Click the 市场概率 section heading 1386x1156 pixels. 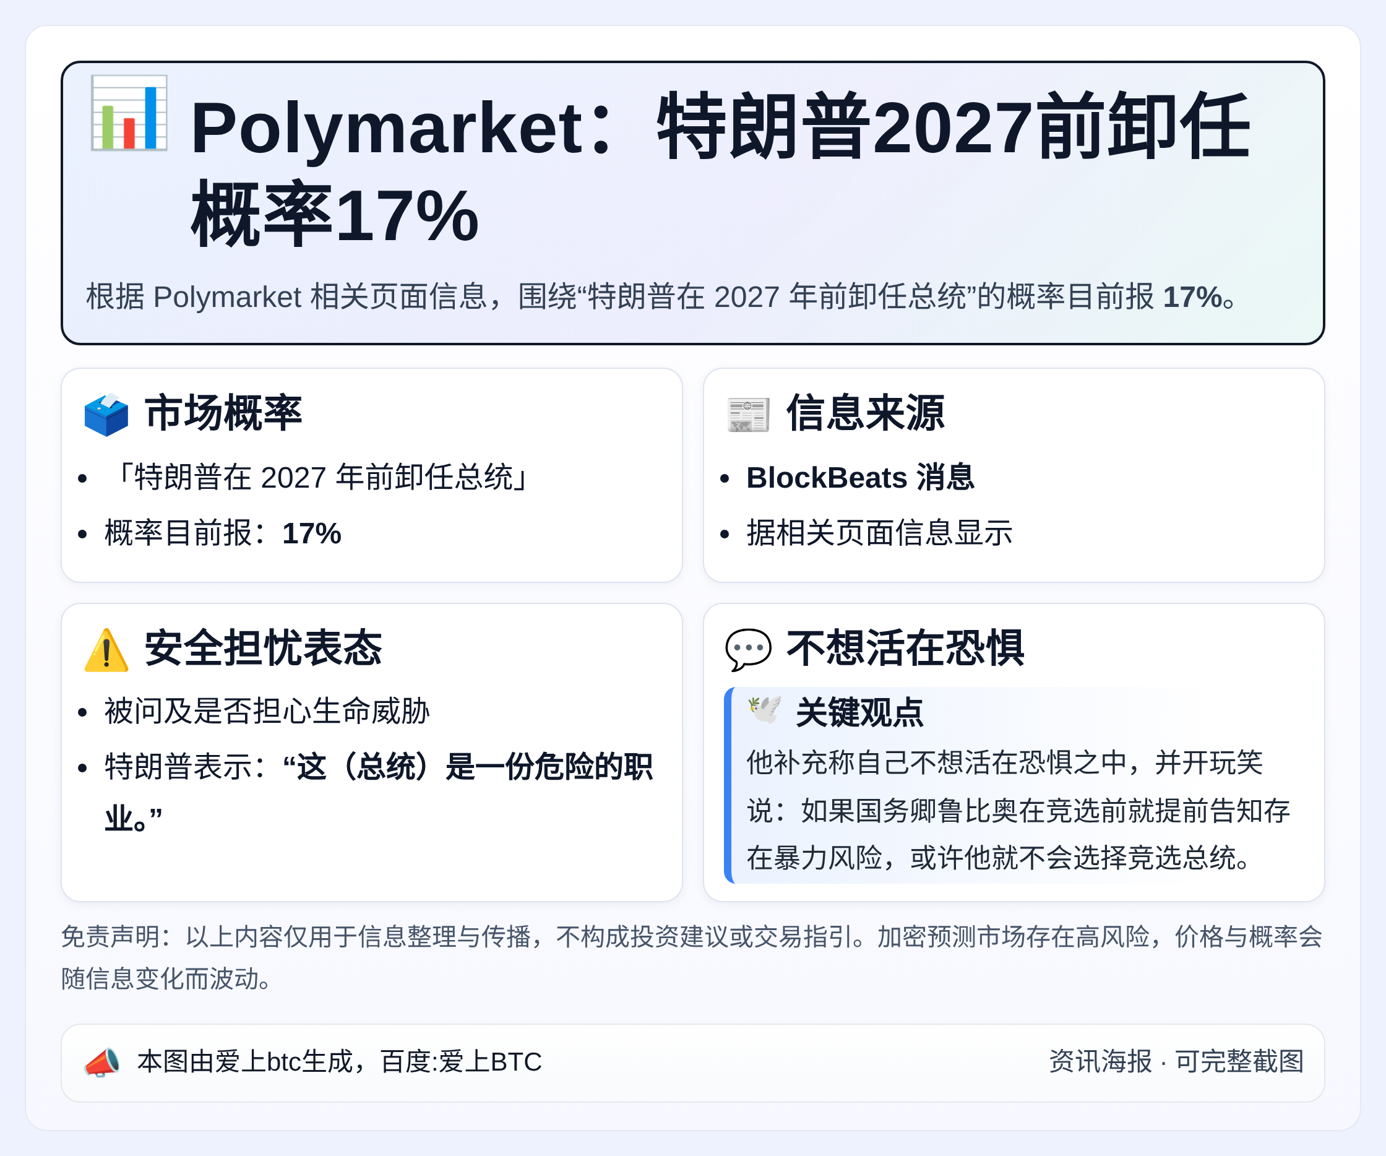(223, 413)
